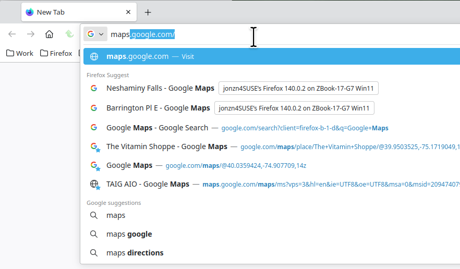Click starred globe icon of TAIG AIO row
The image size is (460, 269).
pyautogui.click(x=95, y=185)
